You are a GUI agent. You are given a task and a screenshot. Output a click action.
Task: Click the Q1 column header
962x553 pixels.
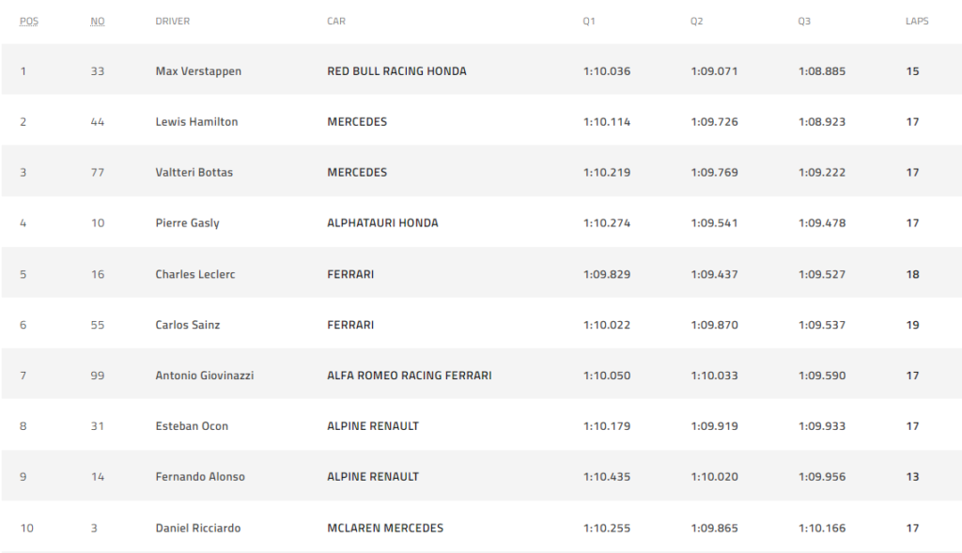tap(589, 21)
